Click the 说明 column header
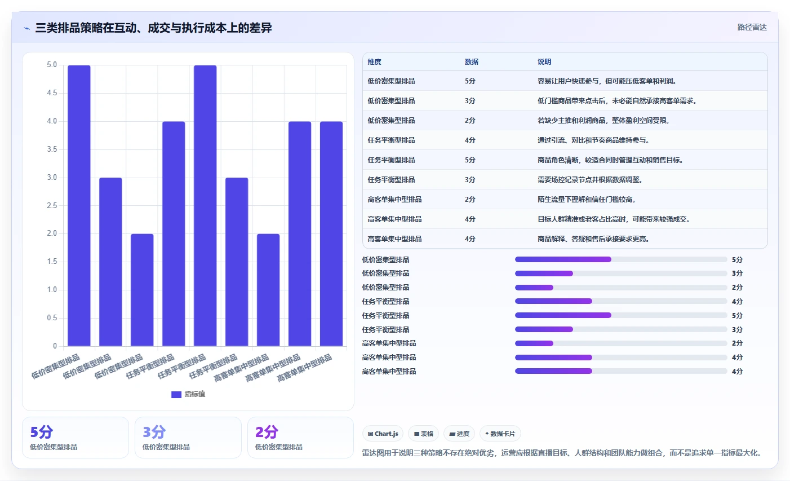This screenshot has width=790, height=481. [x=544, y=62]
